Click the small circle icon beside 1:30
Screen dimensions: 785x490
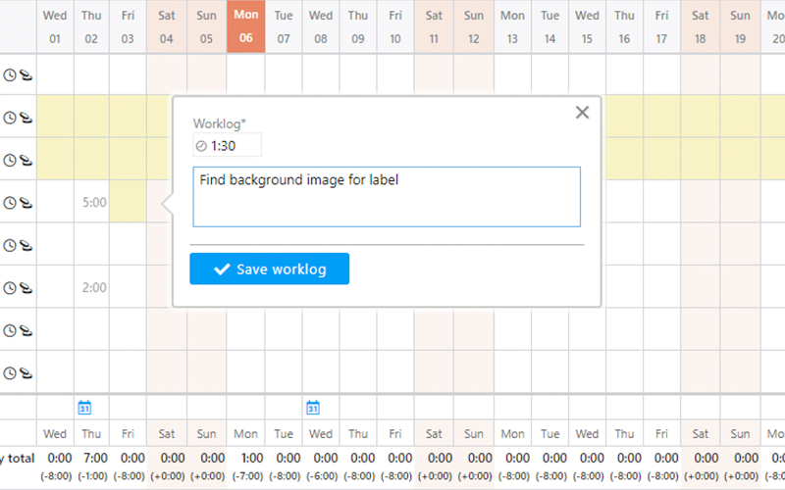tap(201, 145)
